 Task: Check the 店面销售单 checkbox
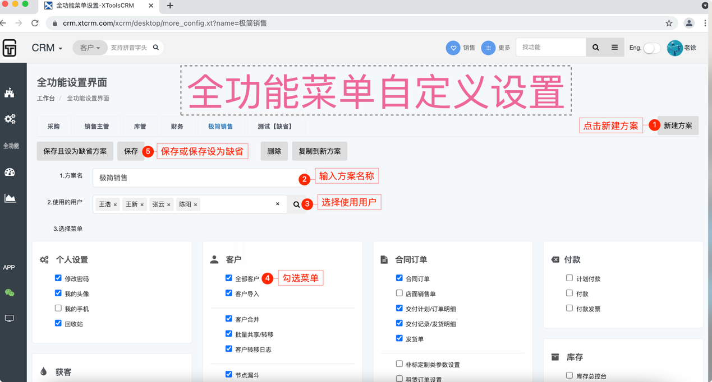tap(399, 293)
